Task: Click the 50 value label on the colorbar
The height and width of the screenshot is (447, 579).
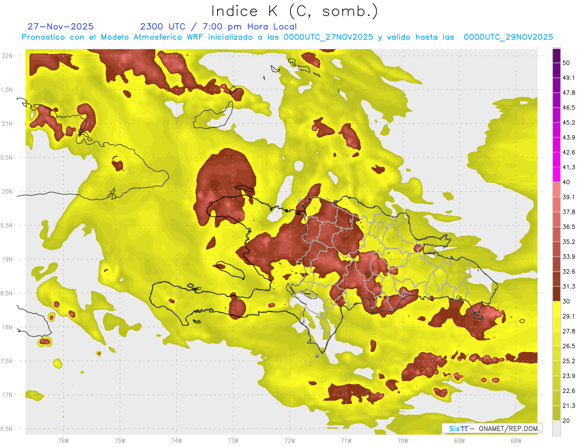Action: point(567,63)
